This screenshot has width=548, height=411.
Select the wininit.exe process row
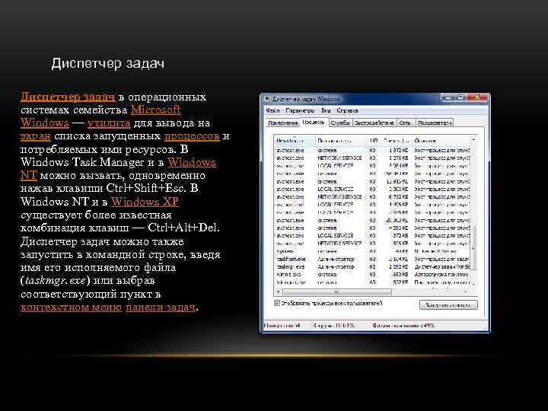(x=372, y=274)
